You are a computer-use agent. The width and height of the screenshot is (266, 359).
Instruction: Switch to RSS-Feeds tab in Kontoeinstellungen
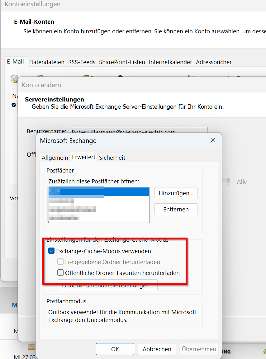pyautogui.click(x=82, y=62)
